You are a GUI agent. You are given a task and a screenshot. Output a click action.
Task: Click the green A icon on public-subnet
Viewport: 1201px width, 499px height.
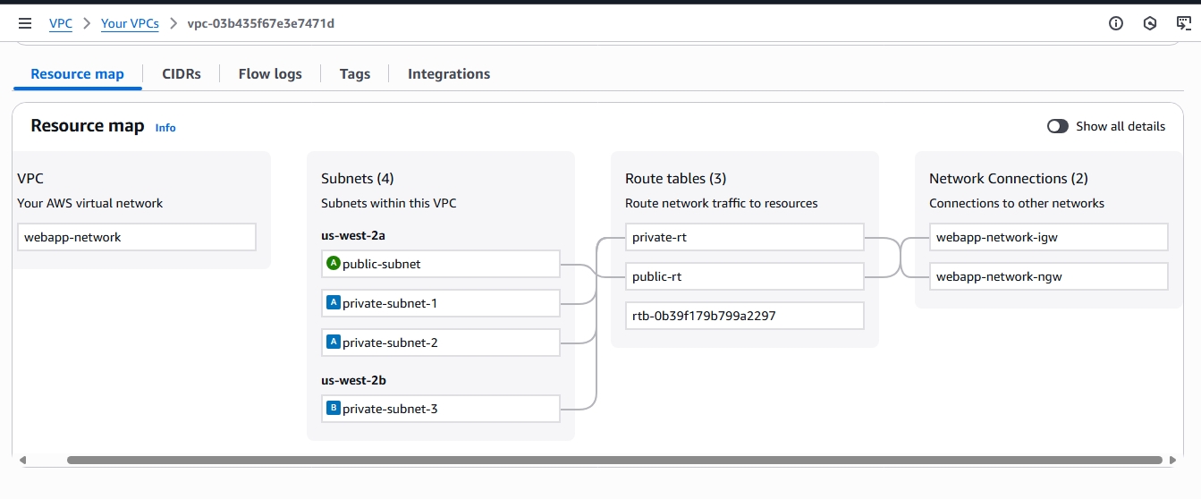pos(334,264)
